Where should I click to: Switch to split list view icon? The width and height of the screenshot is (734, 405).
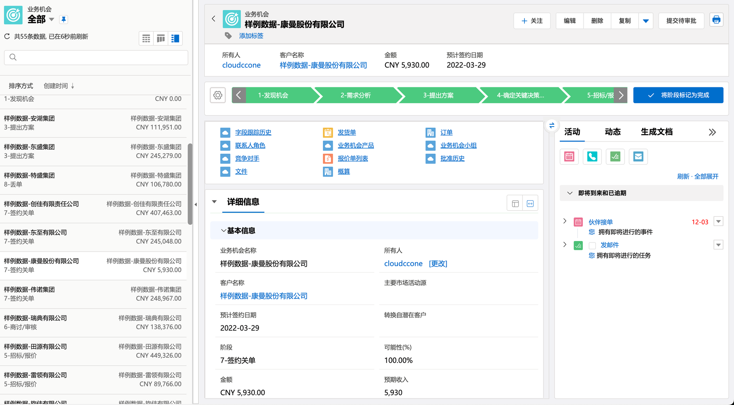(175, 39)
